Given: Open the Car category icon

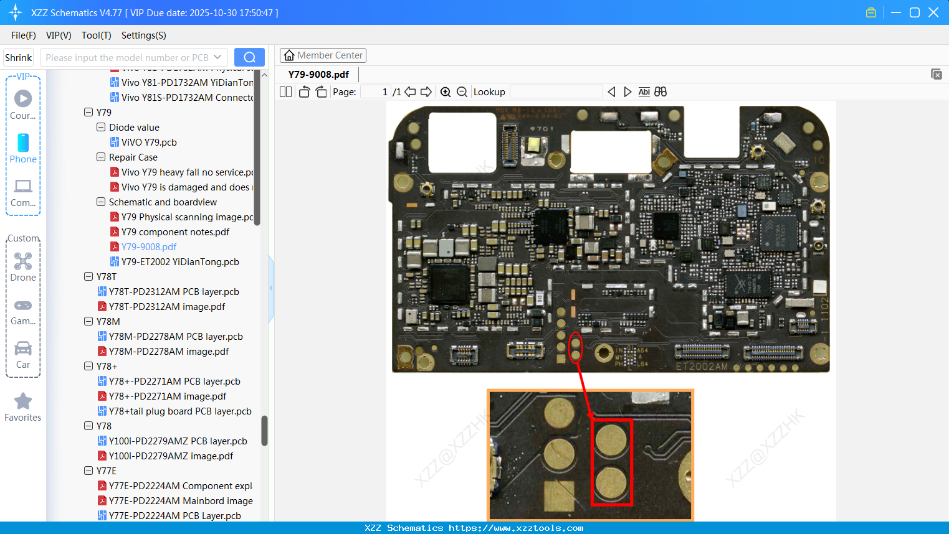Looking at the screenshot, I should click(23, 349).
